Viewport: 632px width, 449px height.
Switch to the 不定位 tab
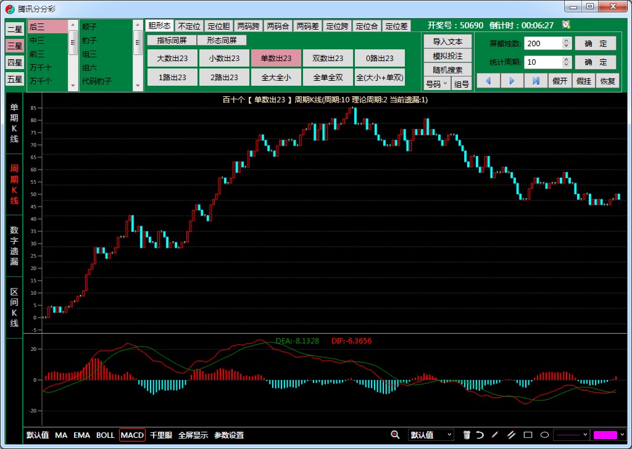click(x=189, y=26)
